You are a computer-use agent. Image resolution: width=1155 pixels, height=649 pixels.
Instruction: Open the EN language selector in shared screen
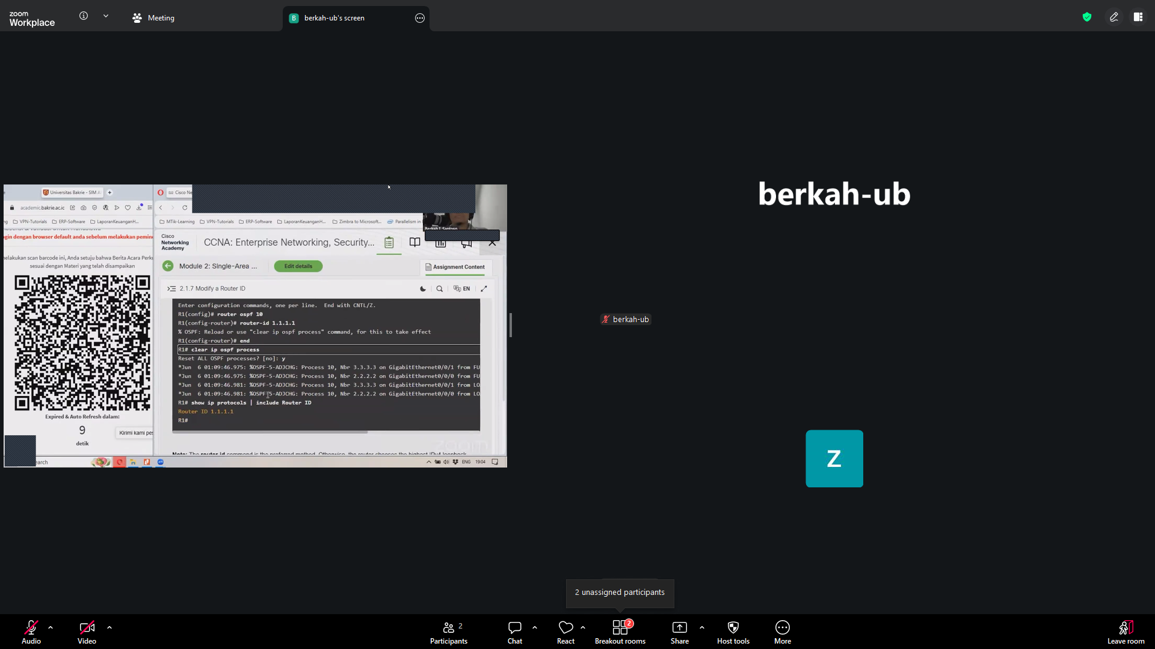(462, 289)
